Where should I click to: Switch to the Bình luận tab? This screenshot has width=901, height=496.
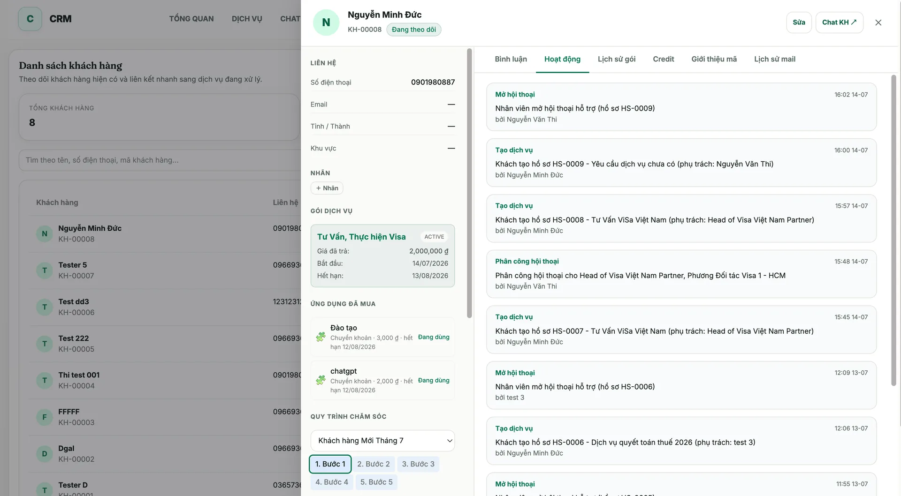[511, 59]
